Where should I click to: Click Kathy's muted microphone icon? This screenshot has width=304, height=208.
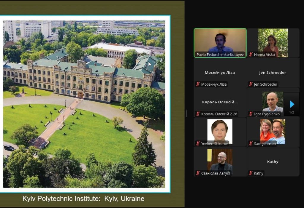251,173
